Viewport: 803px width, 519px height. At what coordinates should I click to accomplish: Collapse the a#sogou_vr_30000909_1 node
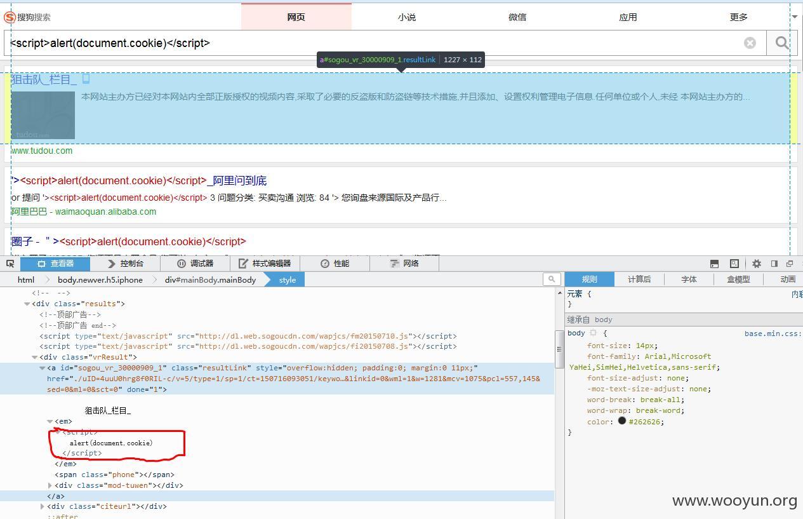[43, 368]
